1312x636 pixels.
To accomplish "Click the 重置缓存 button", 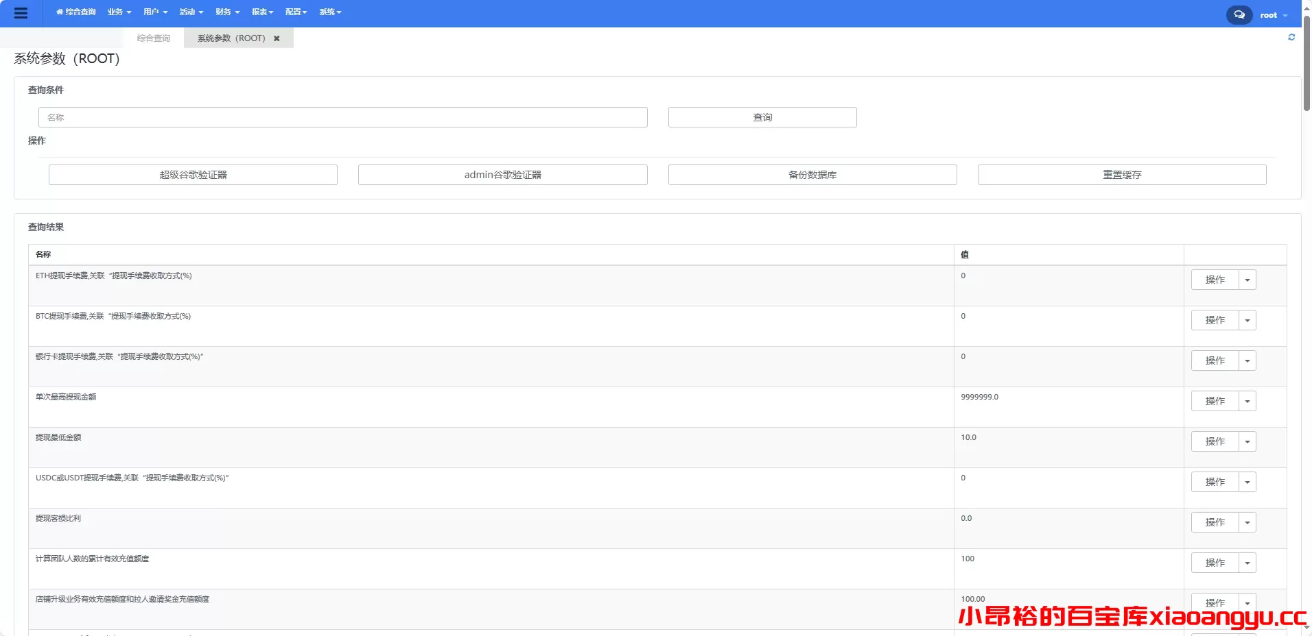I will tap(1121, 175).
